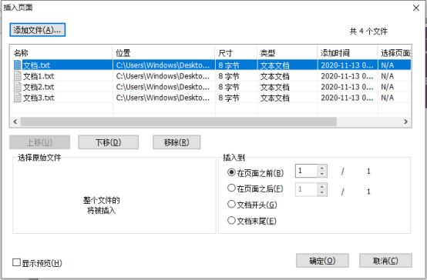
Task: Click the 在页面之前 page number field
Action: tap(306, 171)
